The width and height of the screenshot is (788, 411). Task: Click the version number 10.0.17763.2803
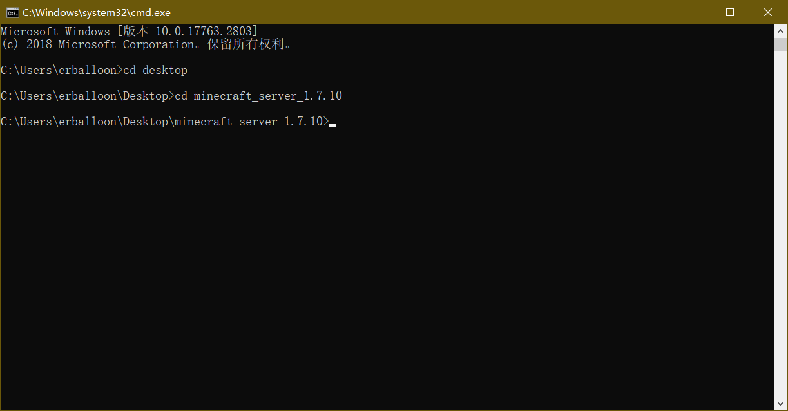205,32
